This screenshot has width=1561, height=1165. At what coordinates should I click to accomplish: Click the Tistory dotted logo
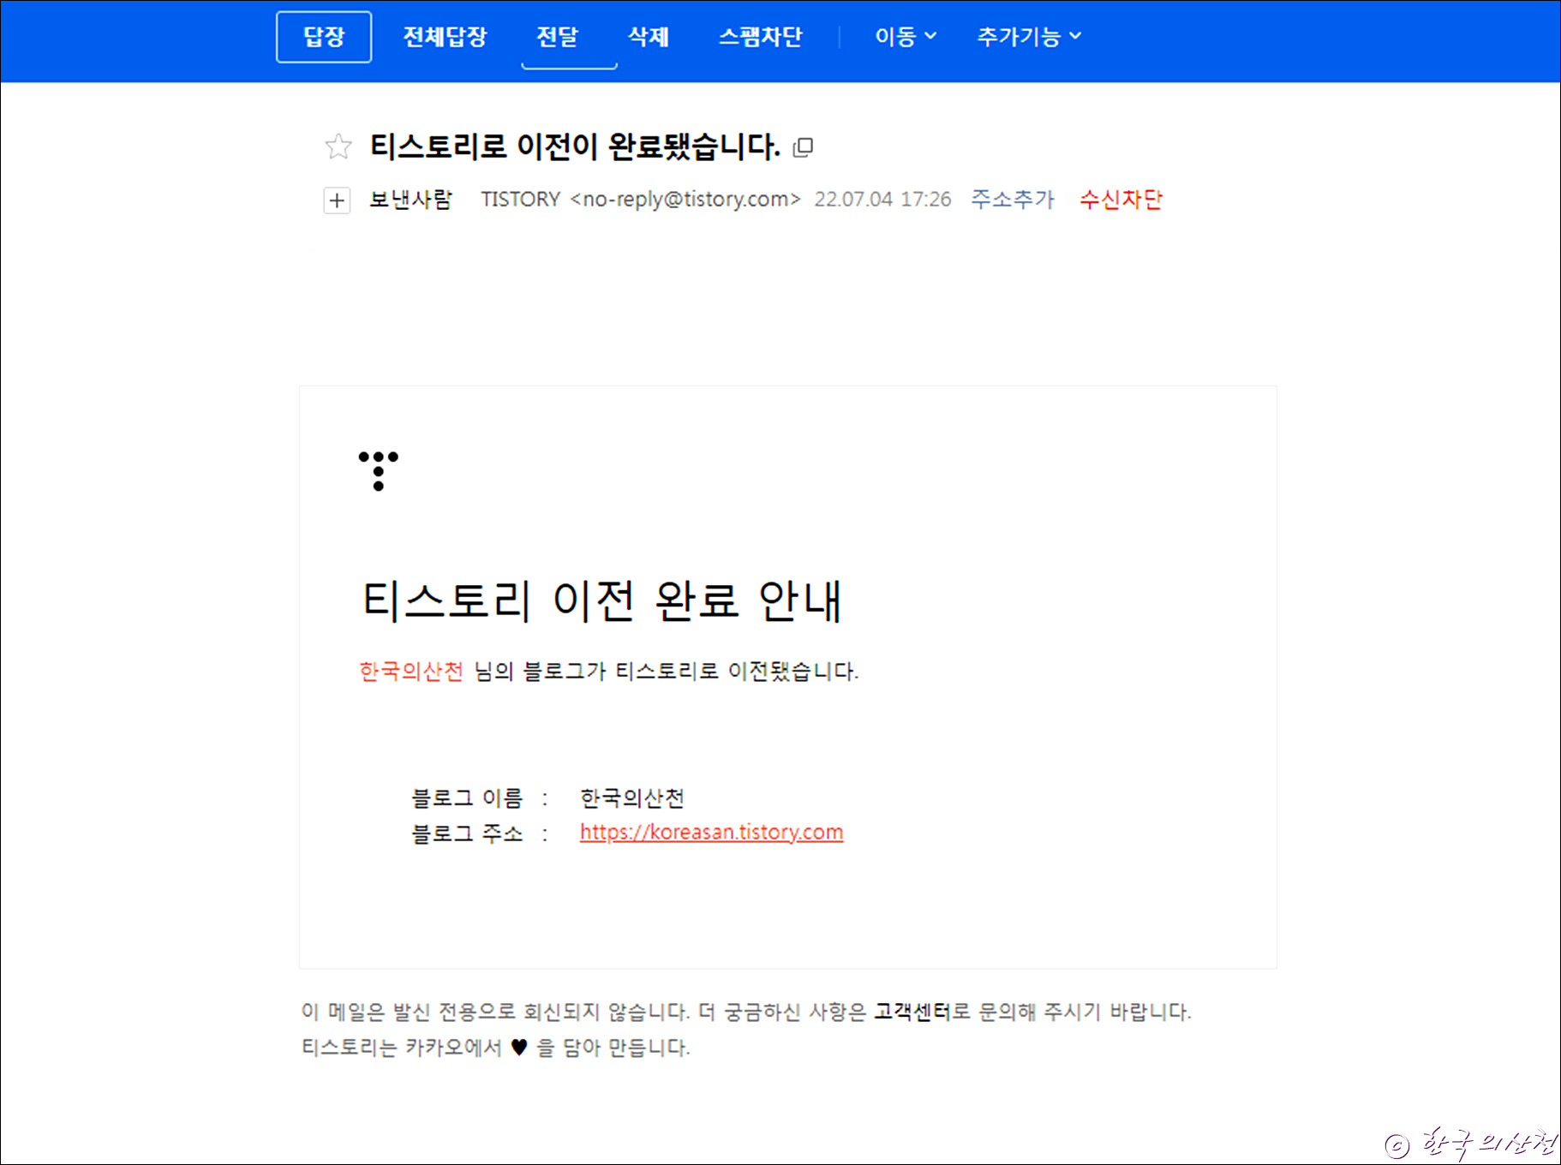[x=379, y=471]
